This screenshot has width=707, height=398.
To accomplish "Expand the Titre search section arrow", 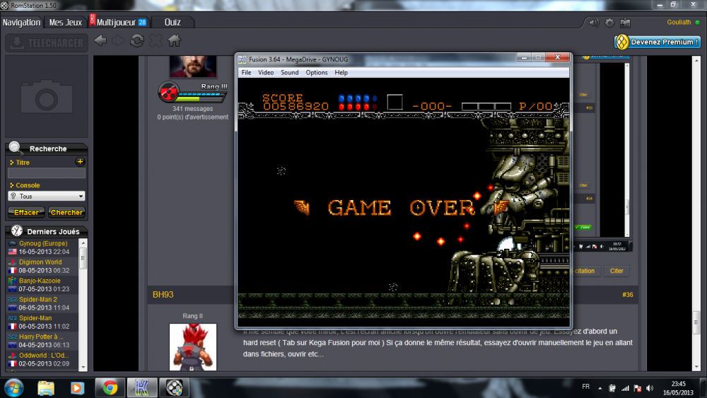I will [x=12, y=163].
